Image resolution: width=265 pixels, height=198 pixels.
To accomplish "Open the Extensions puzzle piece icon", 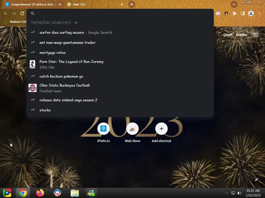I will [x=234, y=13].
